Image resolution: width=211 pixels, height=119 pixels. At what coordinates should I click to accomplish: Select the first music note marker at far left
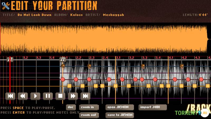click(x=10, y=59)
